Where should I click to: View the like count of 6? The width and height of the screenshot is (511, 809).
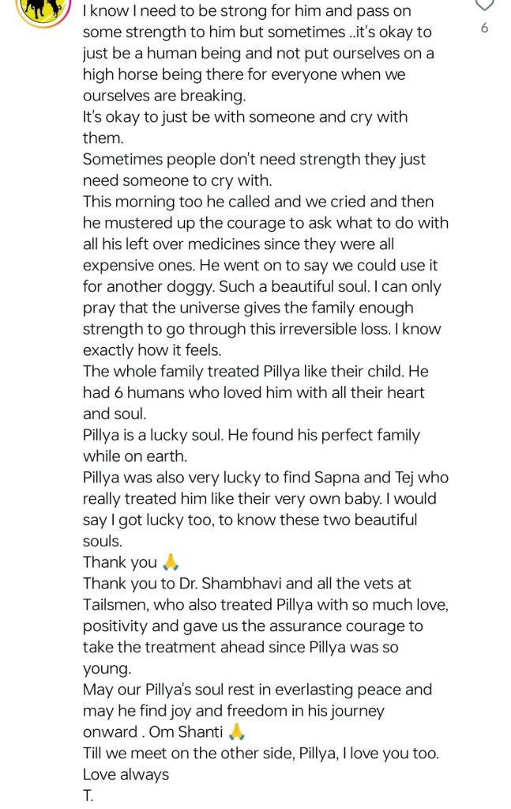(x=484, y=28)
